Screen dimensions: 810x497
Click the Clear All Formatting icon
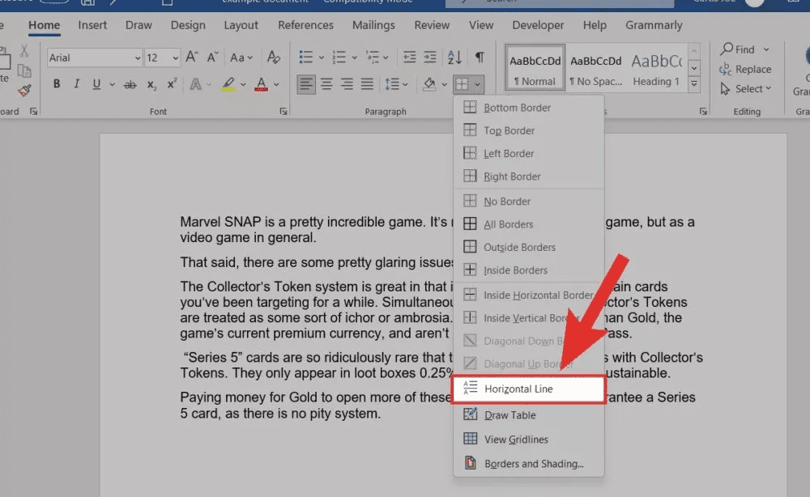click(274, 57)
